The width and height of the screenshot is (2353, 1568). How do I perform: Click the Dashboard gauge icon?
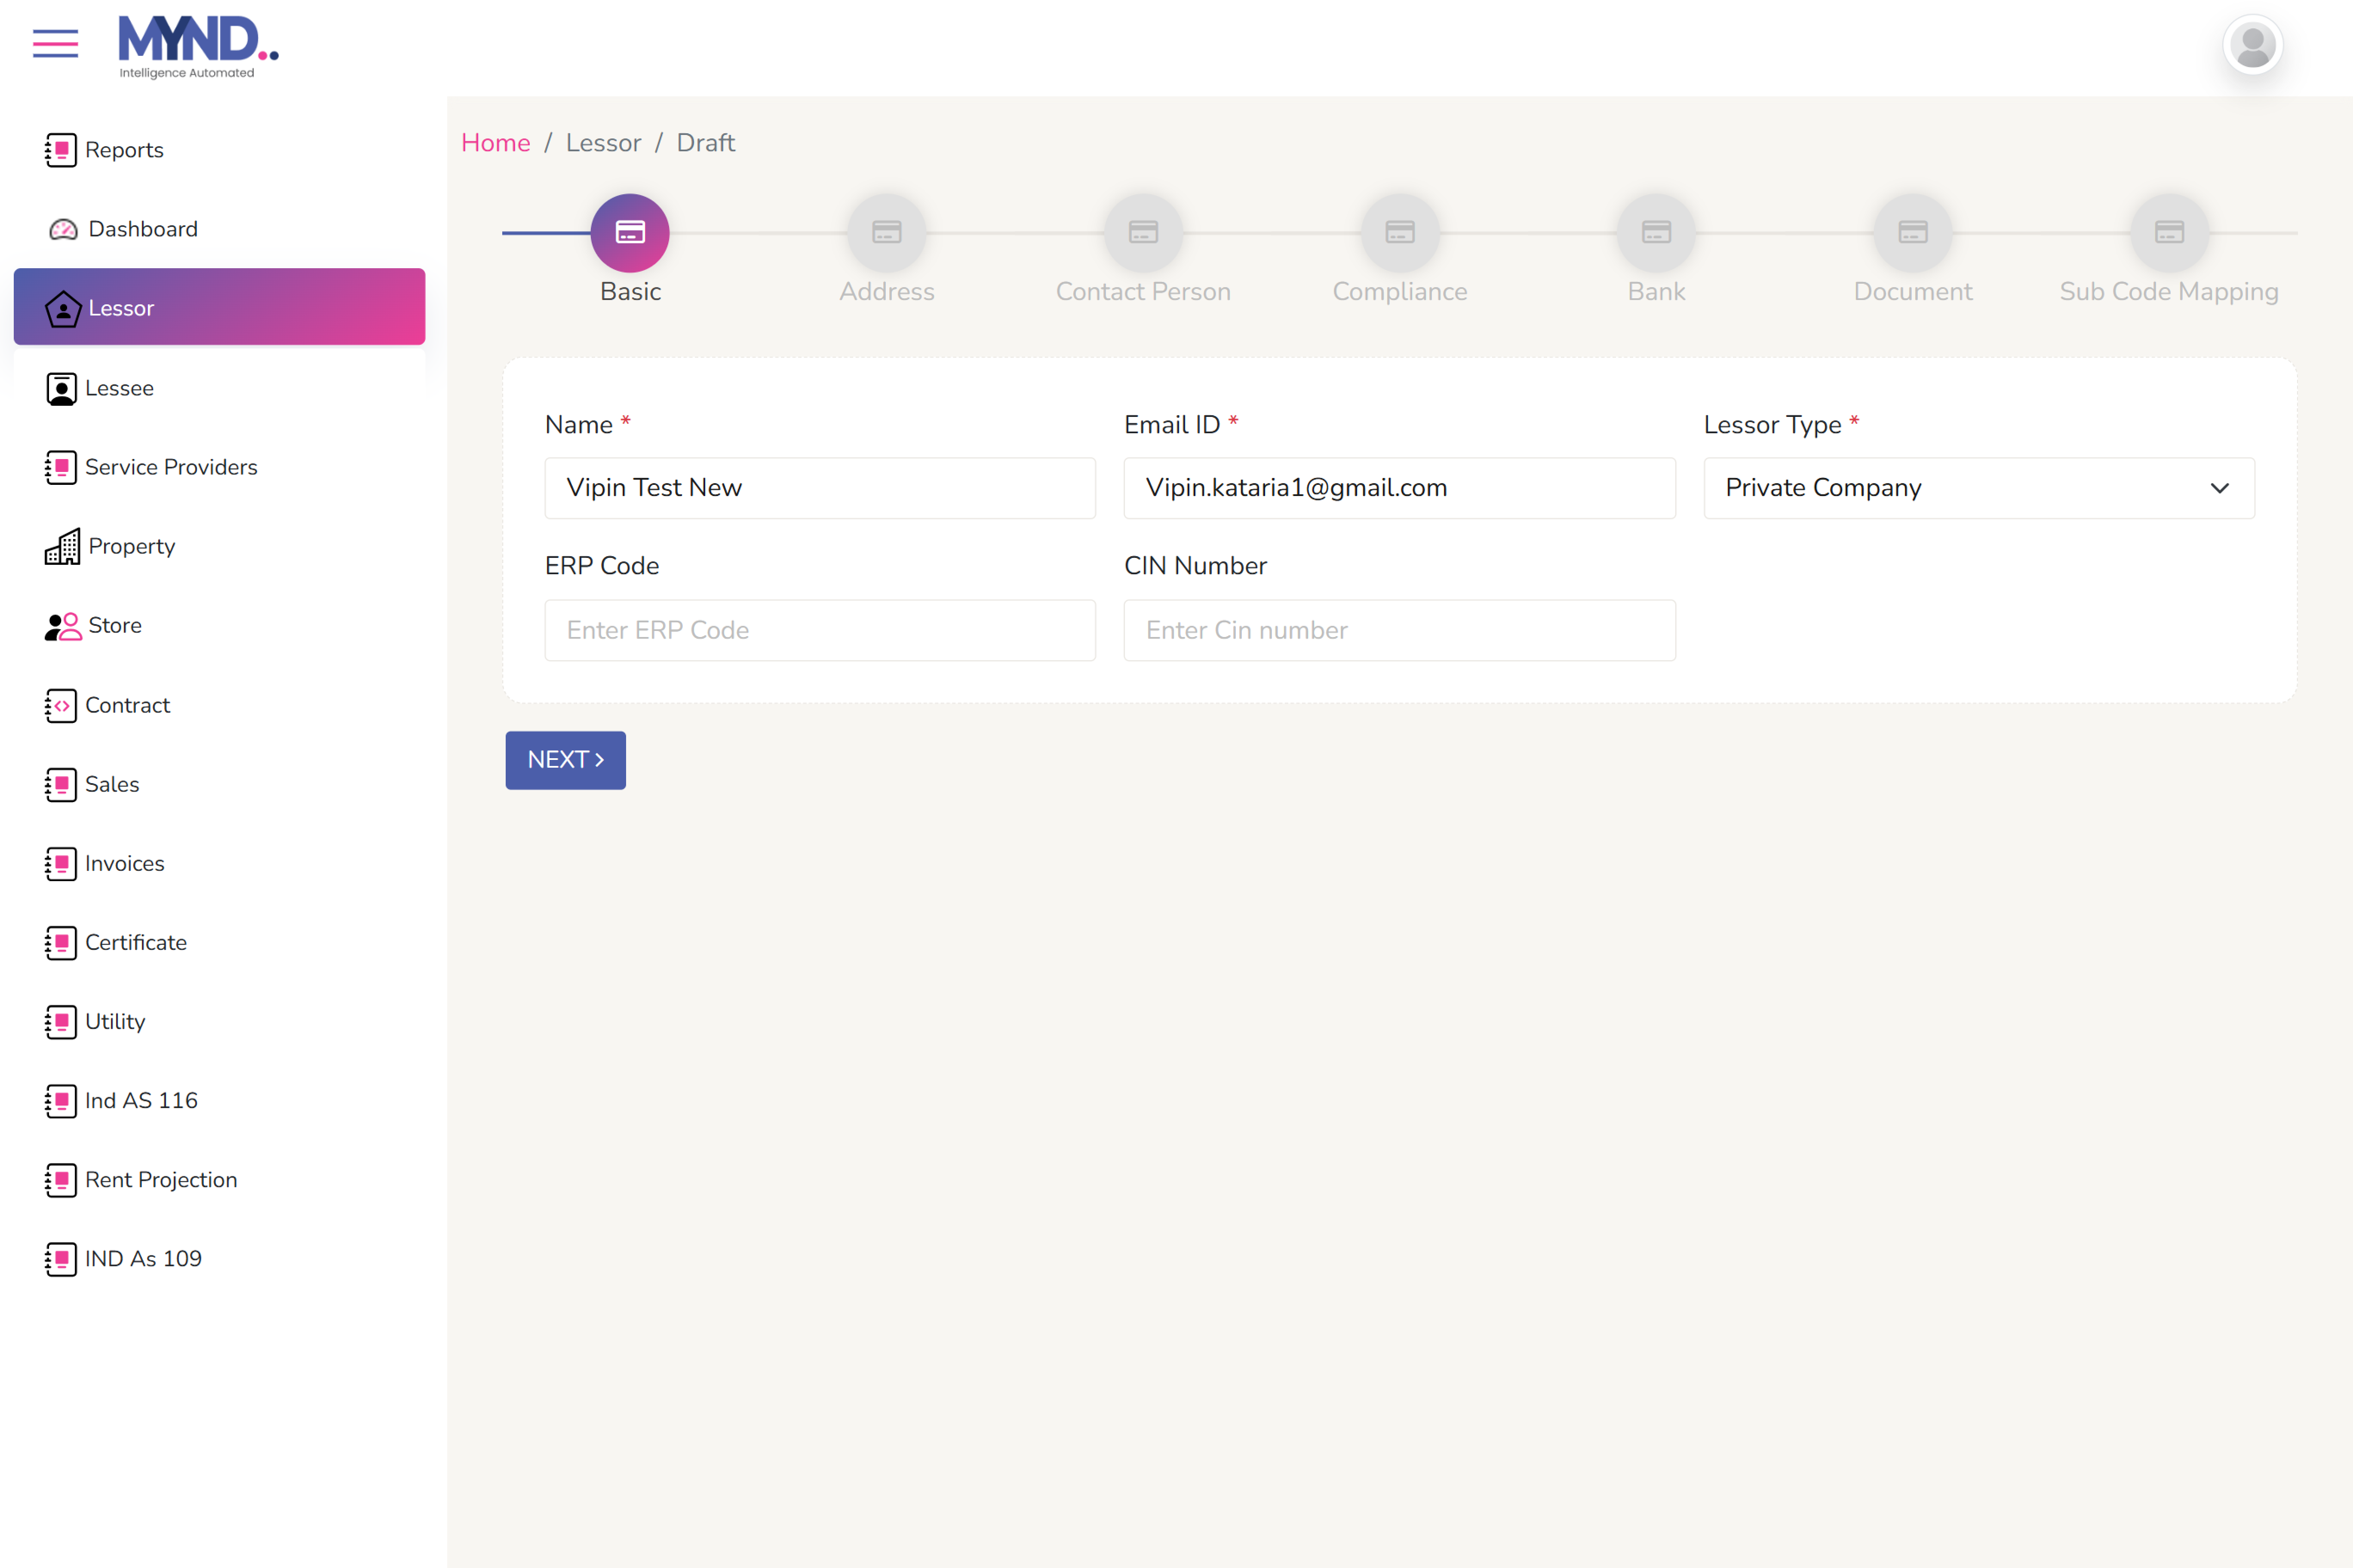click(x=63, y=229)
